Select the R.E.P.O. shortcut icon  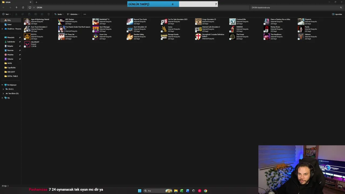pyautogui.click(x=27, y=37)
